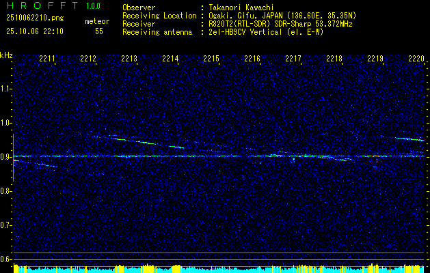430x273 pixels.
Task: Click the meteor count 55
Action: [x=99, y=31]
